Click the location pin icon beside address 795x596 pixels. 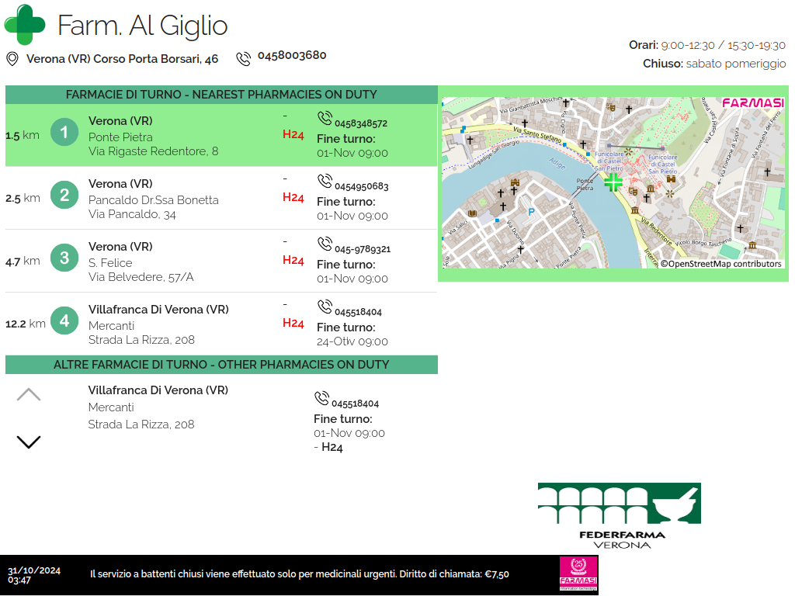tap(12, 59)
